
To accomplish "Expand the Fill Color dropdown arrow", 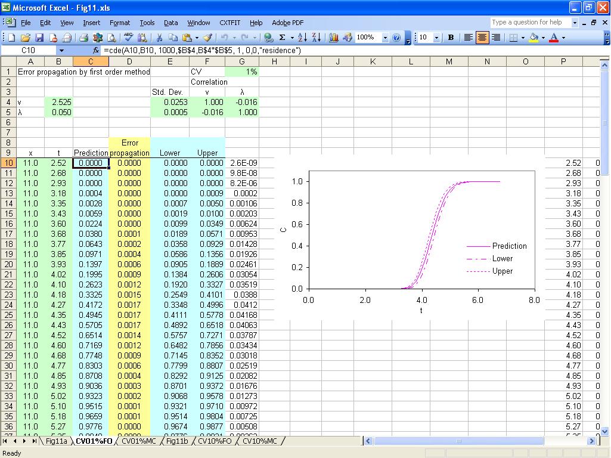I will point(542,38).
